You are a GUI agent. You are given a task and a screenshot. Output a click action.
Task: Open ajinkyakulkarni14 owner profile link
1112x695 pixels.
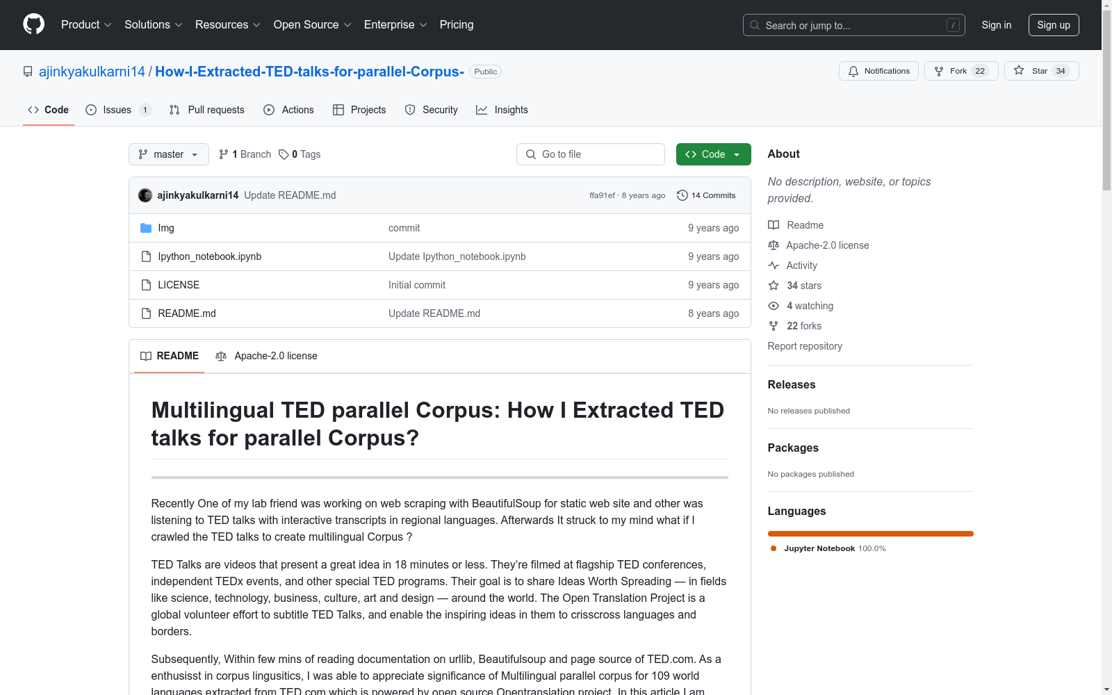tap(92, 72)
